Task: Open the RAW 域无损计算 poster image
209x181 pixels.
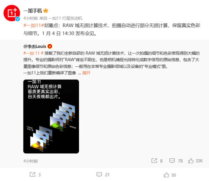Action: tap(51, 117)
